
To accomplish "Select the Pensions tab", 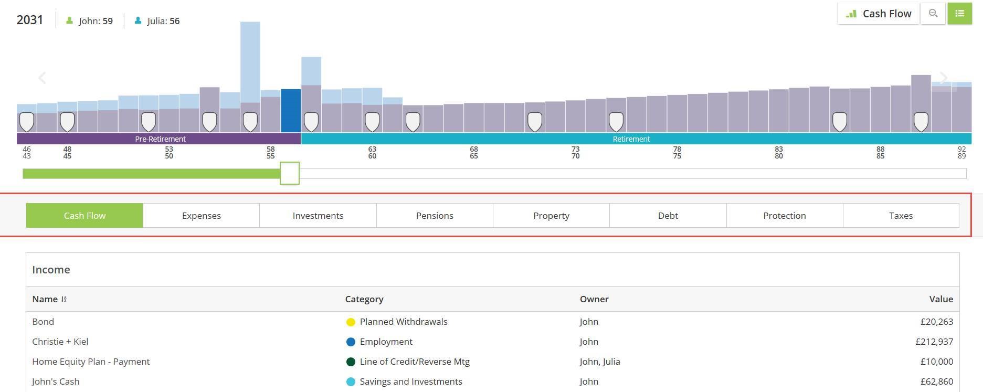I will pos(435,216).
